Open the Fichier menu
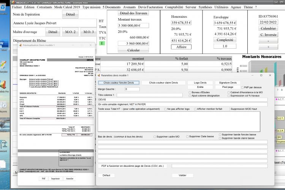Image resolution: width=285 pixels, height=190 pixels. tap(17, 7)
